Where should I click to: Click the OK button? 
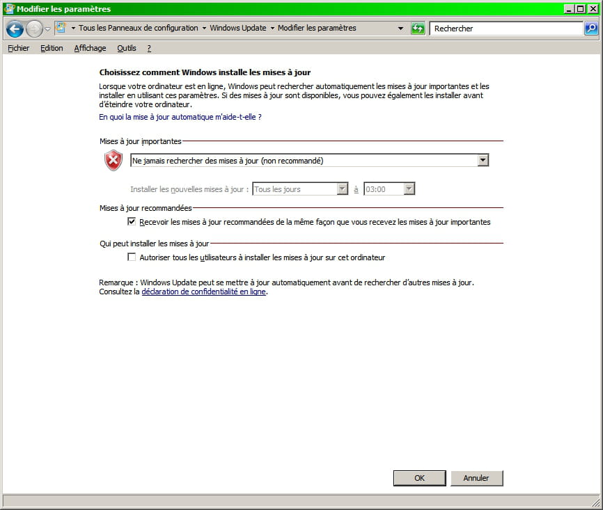[x=420, y=478]
